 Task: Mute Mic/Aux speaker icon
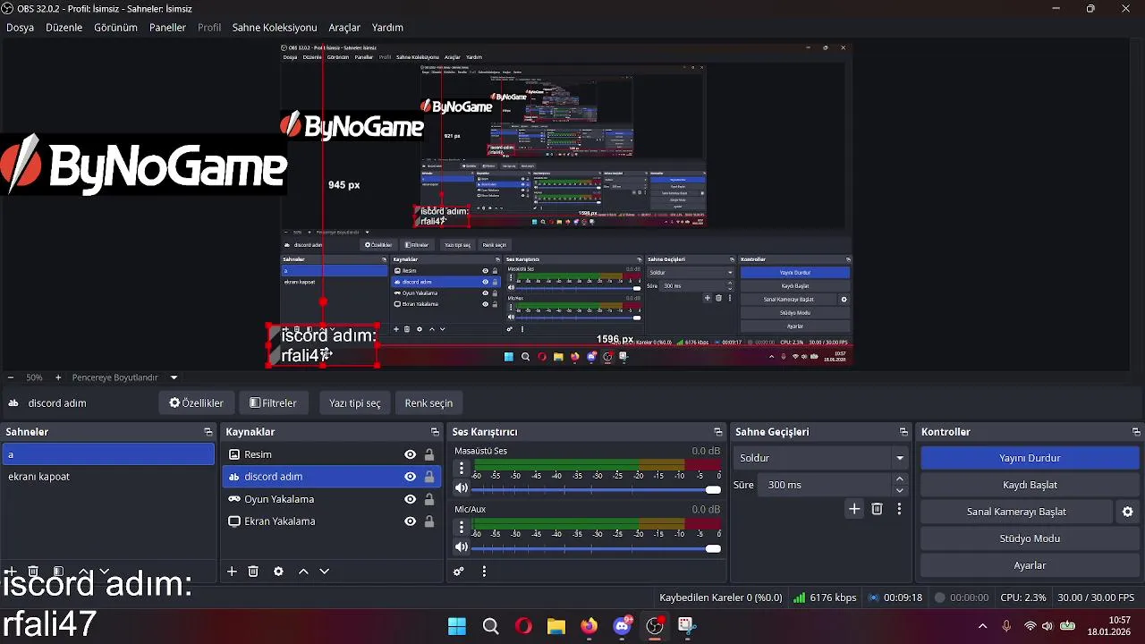[x=462, y=547]
